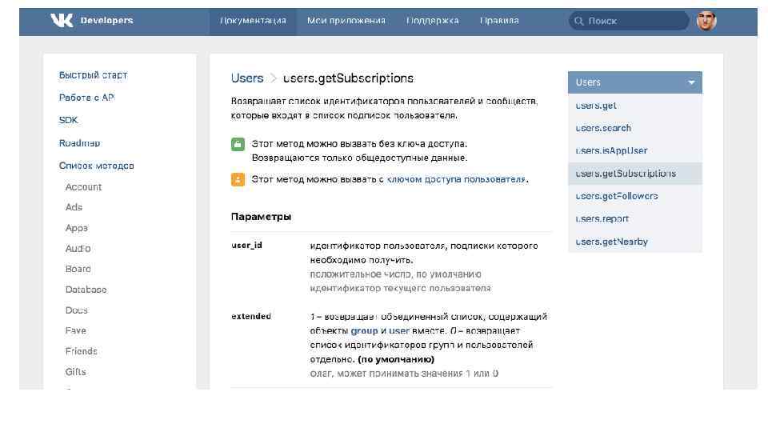Image resolution: width=768 pixels, height=432 pixels.
Task: Click the search magnifier icon
Action: [x=579, y=21]
